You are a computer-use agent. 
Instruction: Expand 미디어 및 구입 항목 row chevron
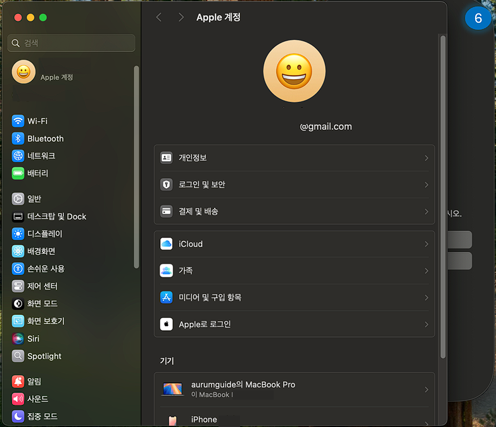pyautogui.click(x=426, y=298)
